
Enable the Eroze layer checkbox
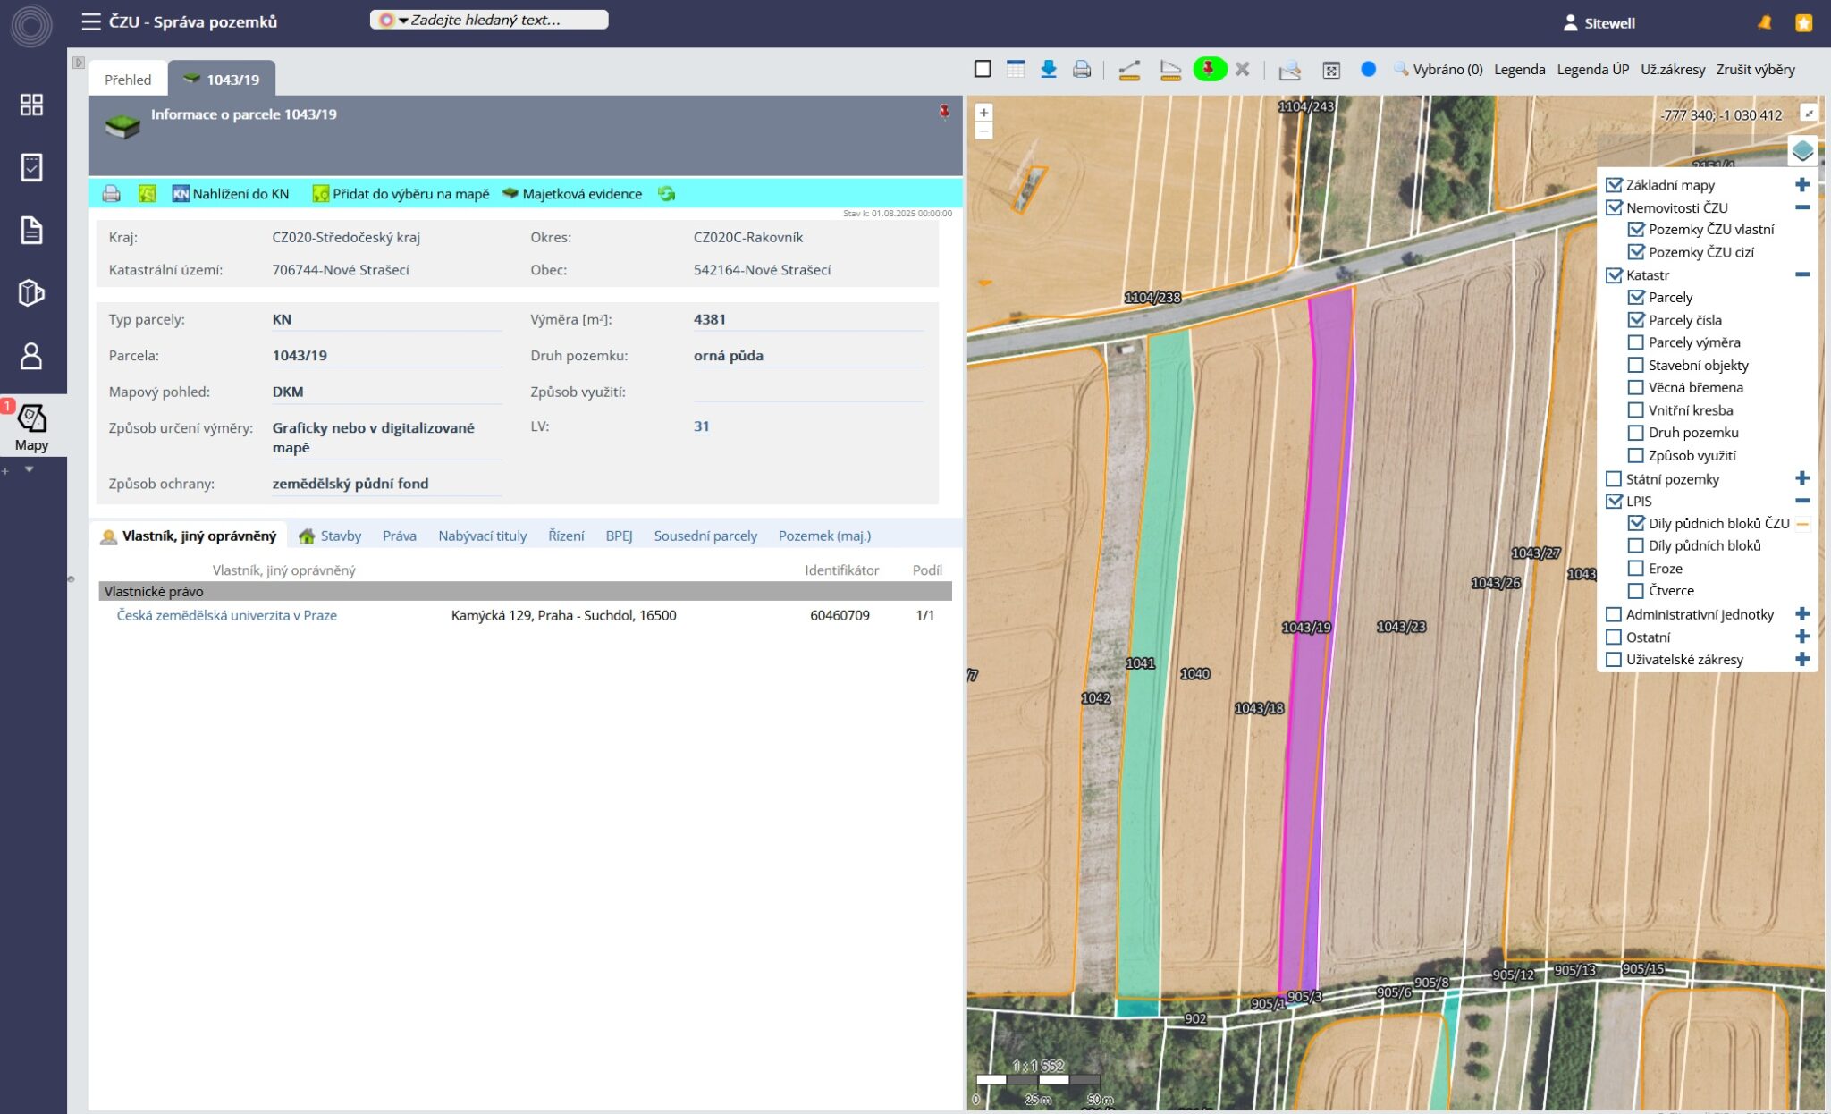(1635, 569)
